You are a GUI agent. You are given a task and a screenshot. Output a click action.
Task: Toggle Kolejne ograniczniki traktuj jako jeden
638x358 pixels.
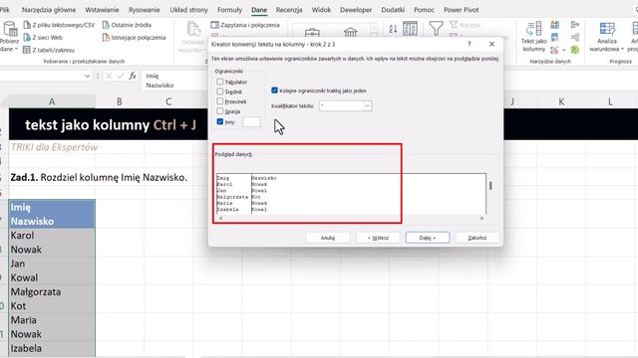[x=275, y=90]
